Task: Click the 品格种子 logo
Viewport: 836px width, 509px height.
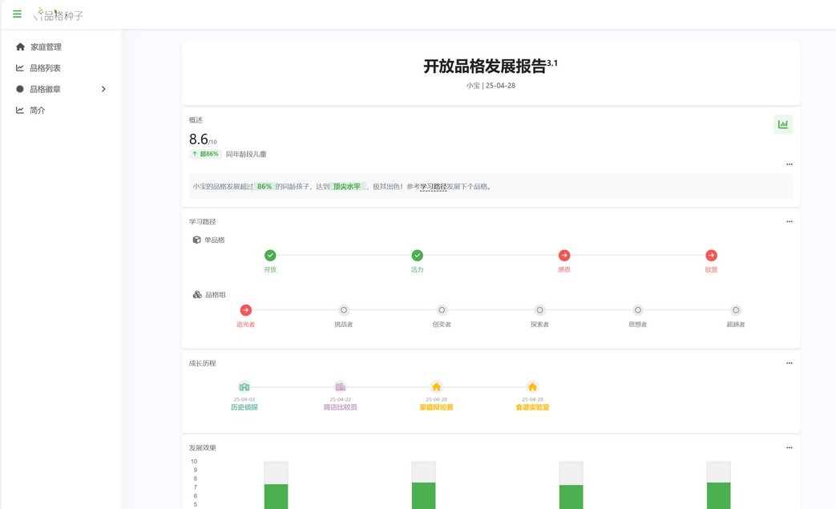Action: pyautogui.click(x=59, y=14)
